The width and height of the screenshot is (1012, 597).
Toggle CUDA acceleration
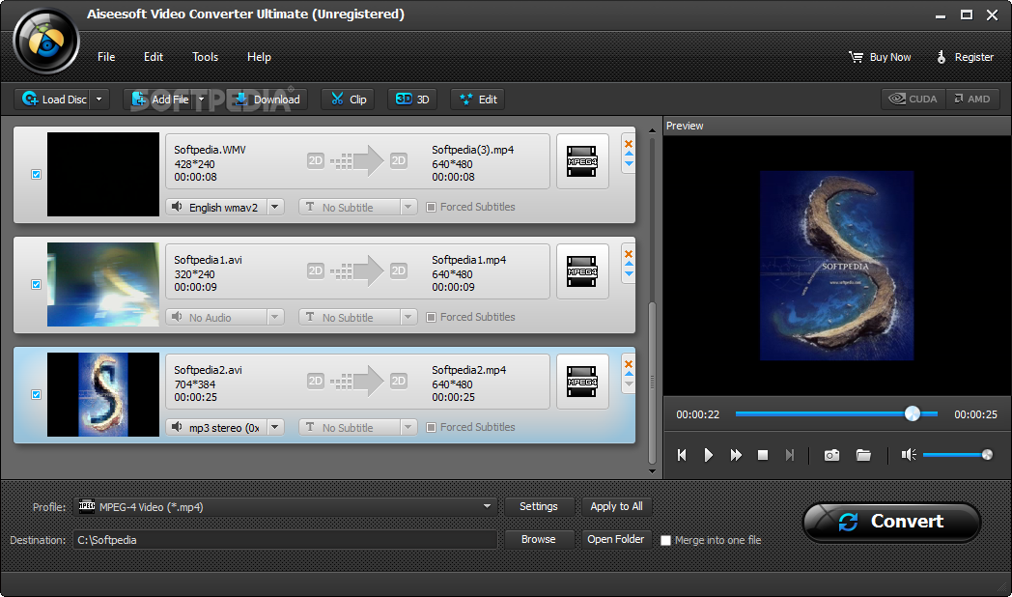pyautogui.click(x=914, y=99)
